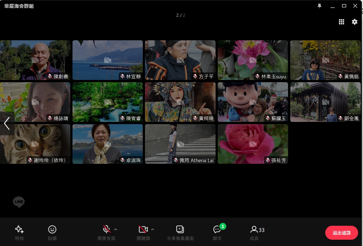Leave the call with 退出通話 button
Screen dimensions: 363x246
[341, 233]
